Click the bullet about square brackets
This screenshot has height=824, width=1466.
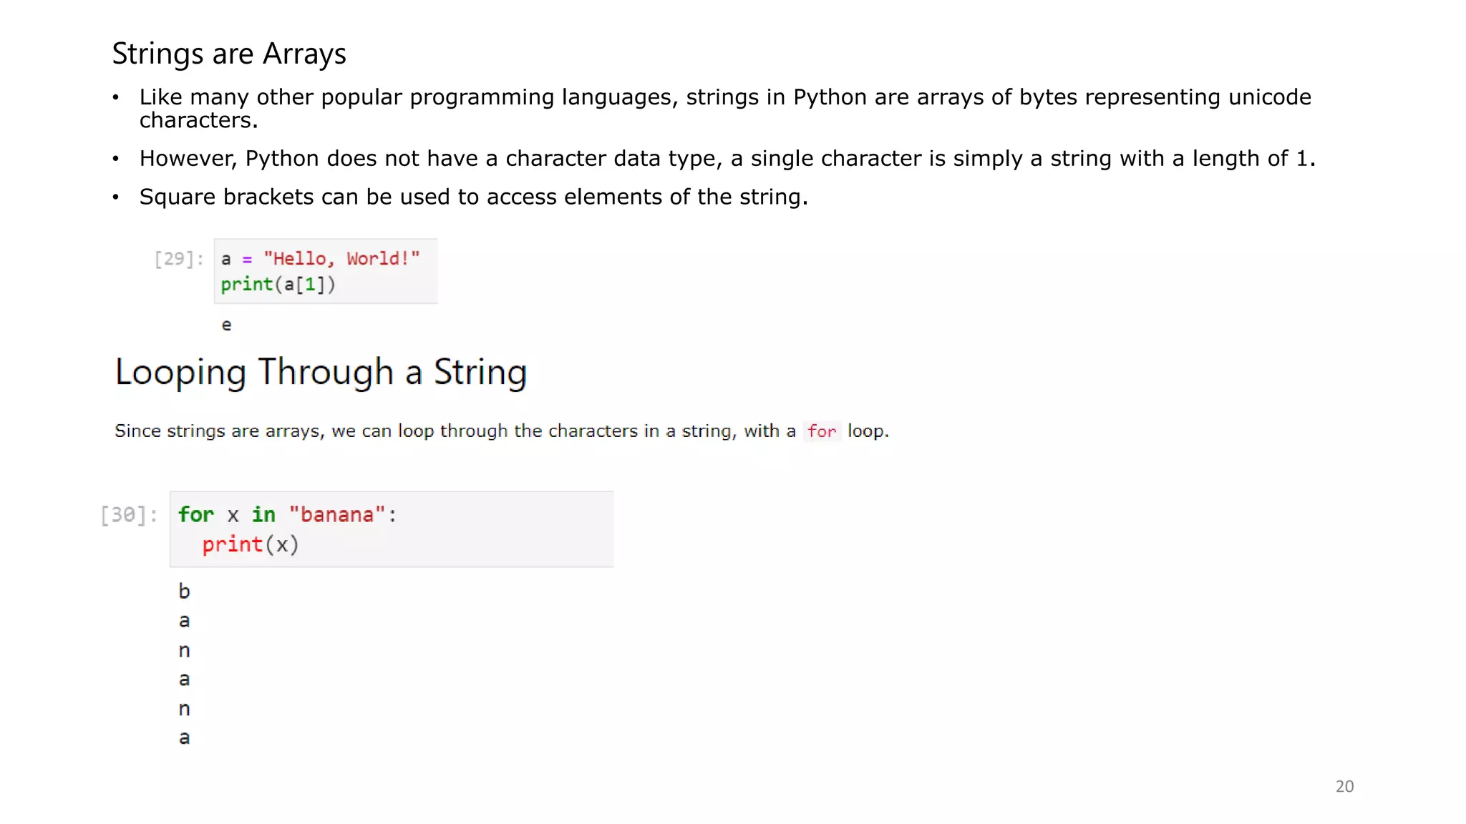click(473, 197)
